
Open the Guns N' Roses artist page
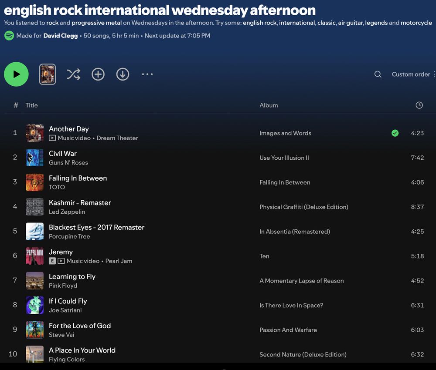tap(68, 163)
